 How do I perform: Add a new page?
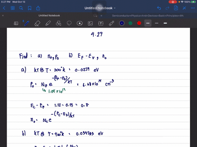(176, 8)
